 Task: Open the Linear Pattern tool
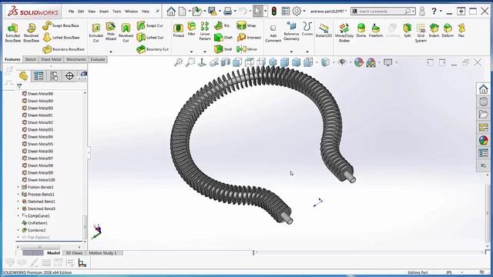click(x=205, y=31)
